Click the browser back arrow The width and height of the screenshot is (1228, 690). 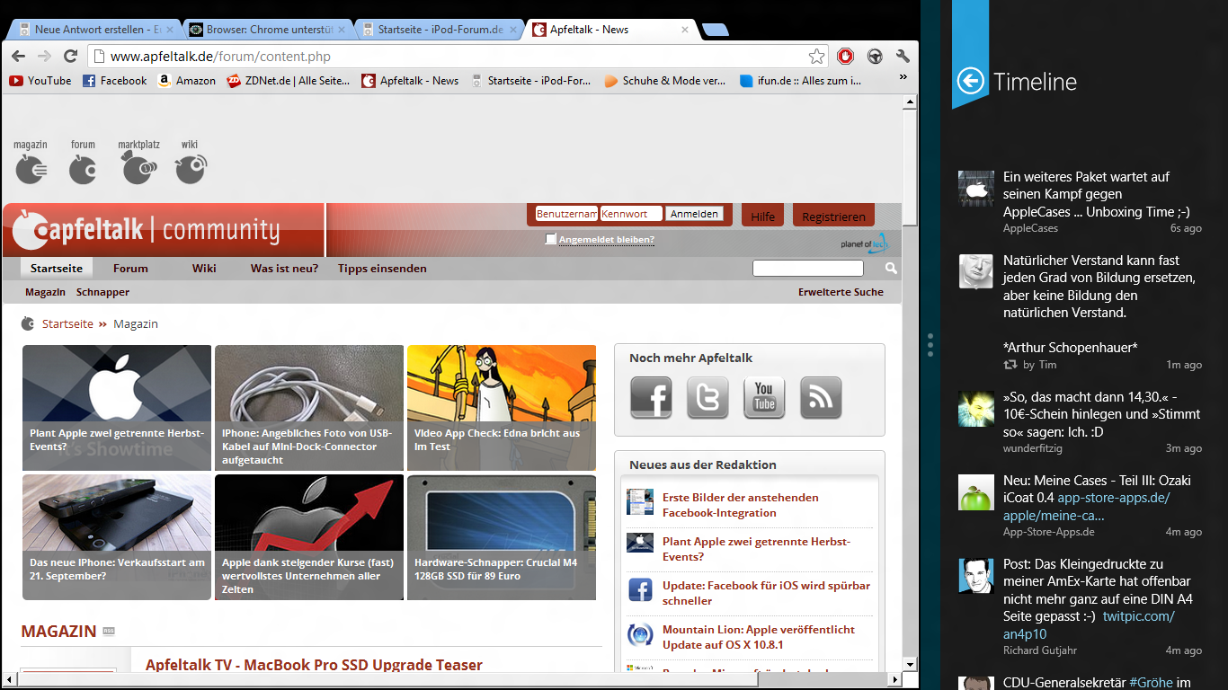coord(18,57)
